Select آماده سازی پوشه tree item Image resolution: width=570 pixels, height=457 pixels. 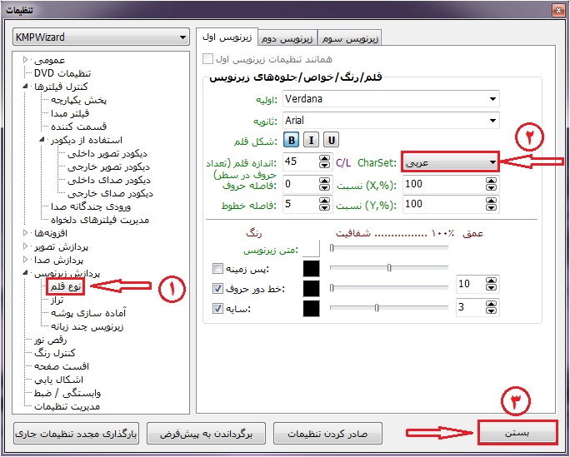coord(88,313)
